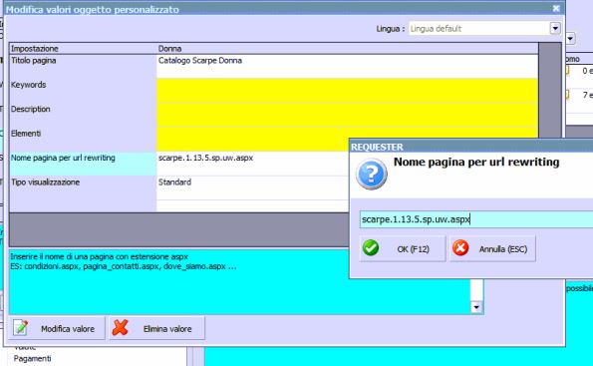Image resolution: width=593 pixels, height=366 pixels.
Task: Click the red X icon on Annulla button
Action: tap(460, 248)
